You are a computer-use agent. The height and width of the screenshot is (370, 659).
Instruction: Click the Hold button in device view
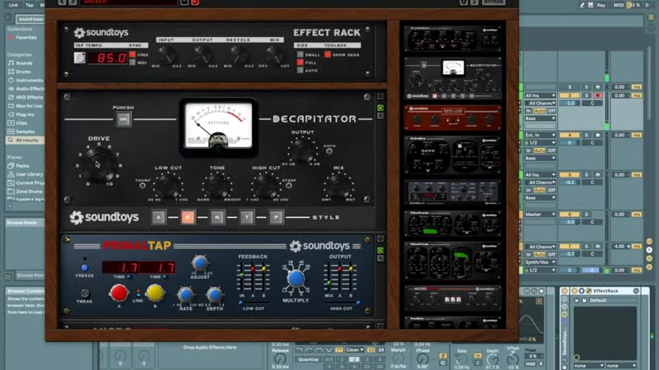531,363
